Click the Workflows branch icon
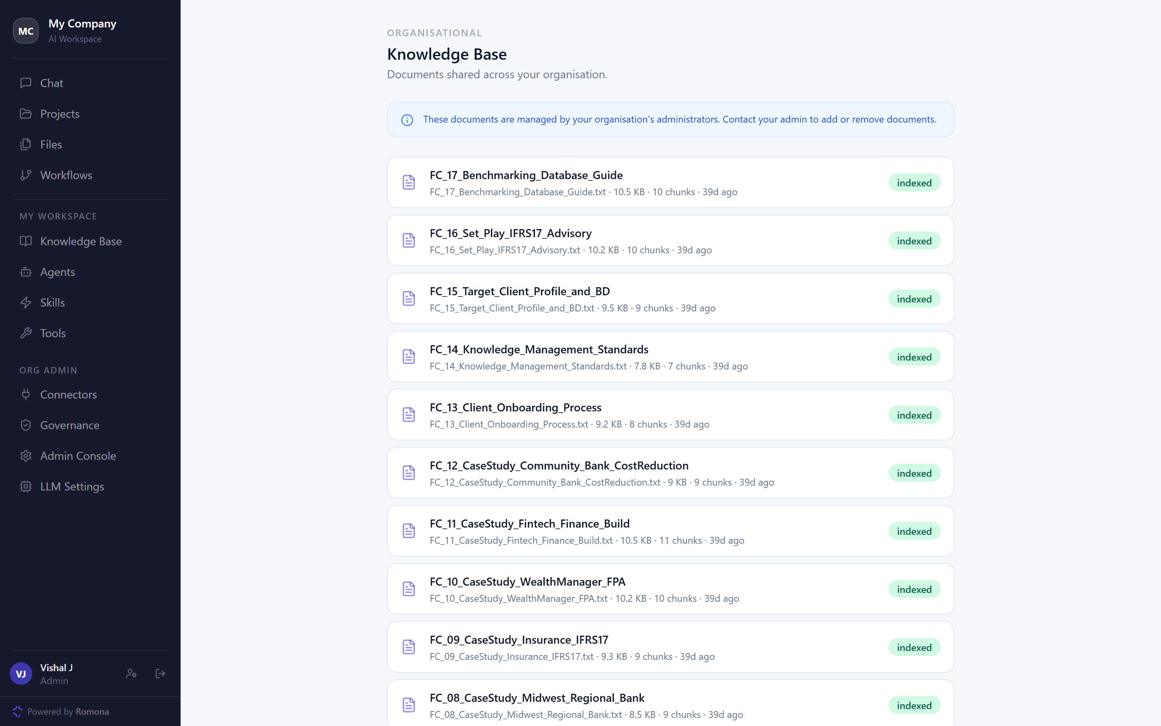 click(x=26, y=175)
